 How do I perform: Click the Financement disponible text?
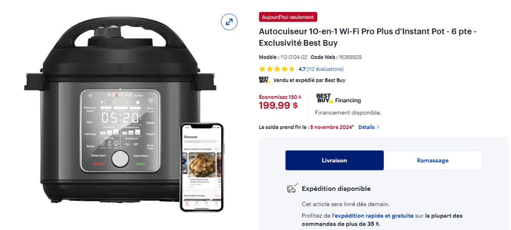[348, 113]
